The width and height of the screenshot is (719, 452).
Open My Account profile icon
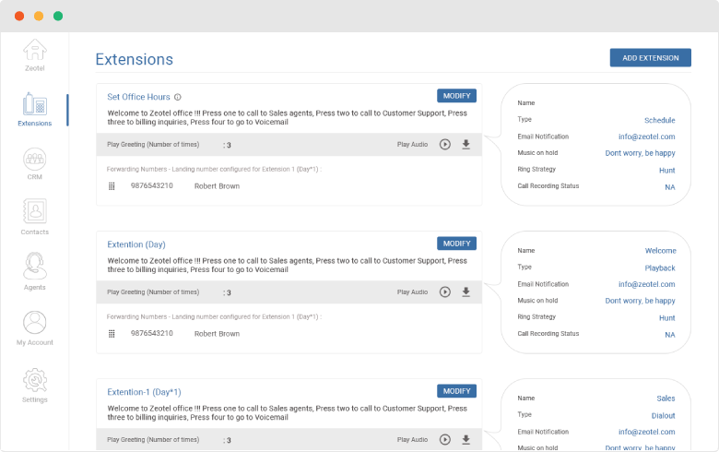(34, 323)
